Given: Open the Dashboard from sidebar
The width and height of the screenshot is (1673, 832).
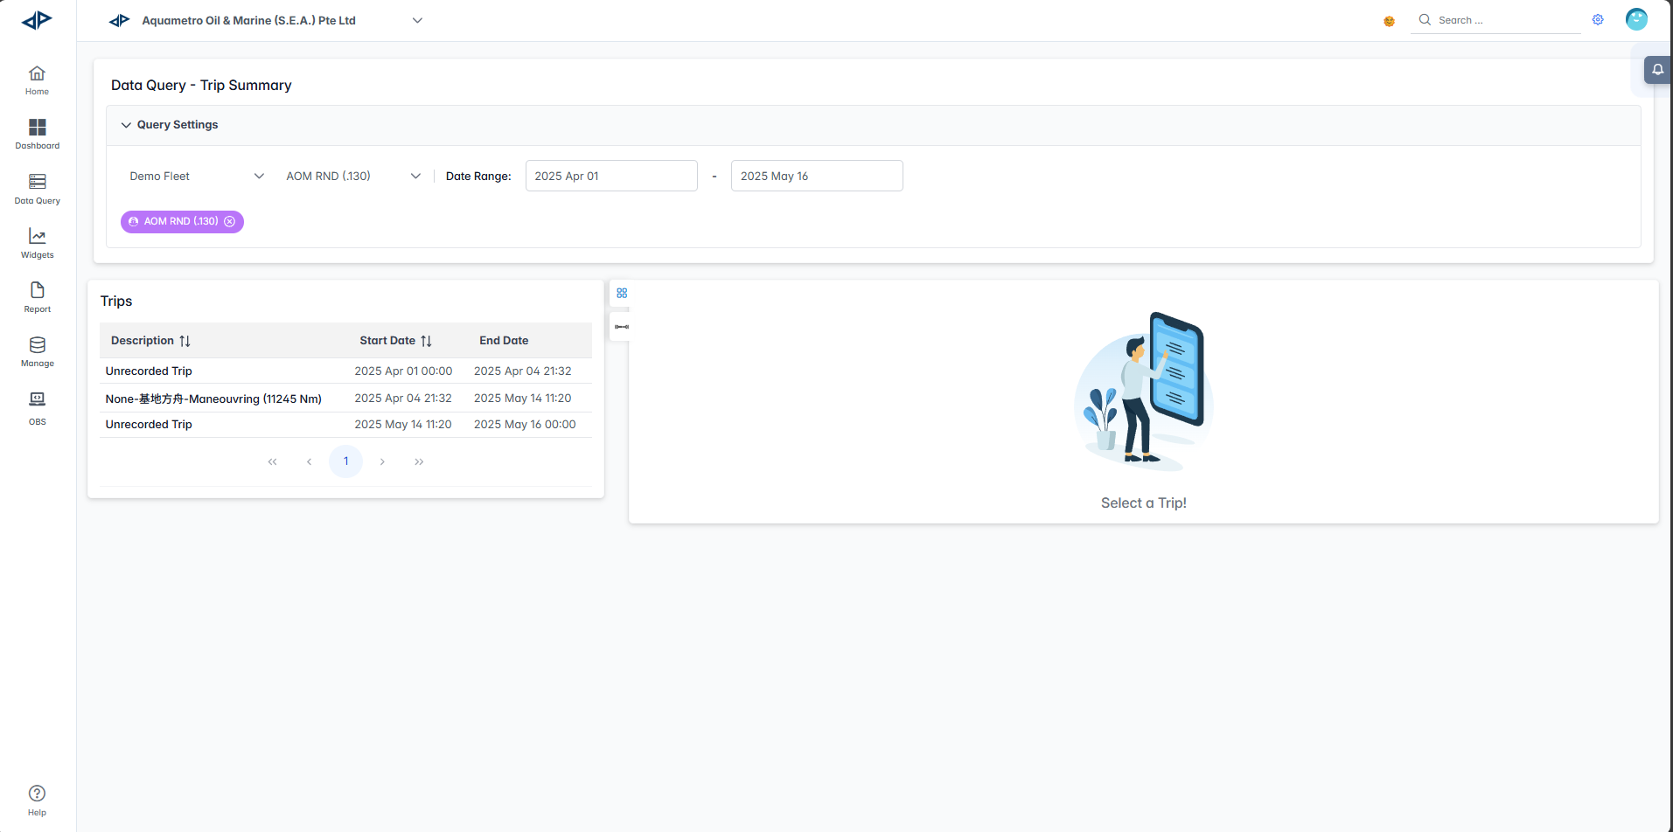Looking at the screenshot, I should coord(37,134).
